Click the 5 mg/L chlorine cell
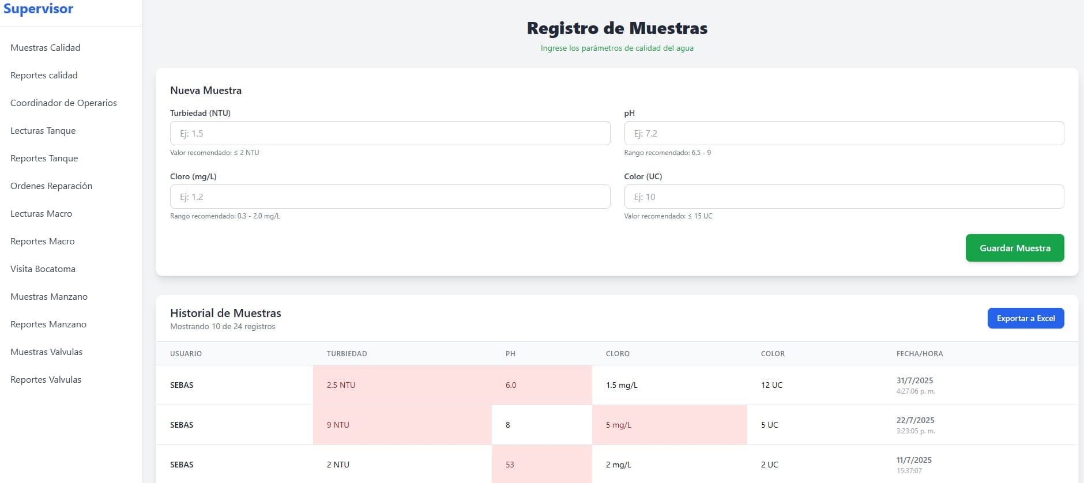Image resolution: width=1084 pixels, height=483 pixels. pos(669,425)
